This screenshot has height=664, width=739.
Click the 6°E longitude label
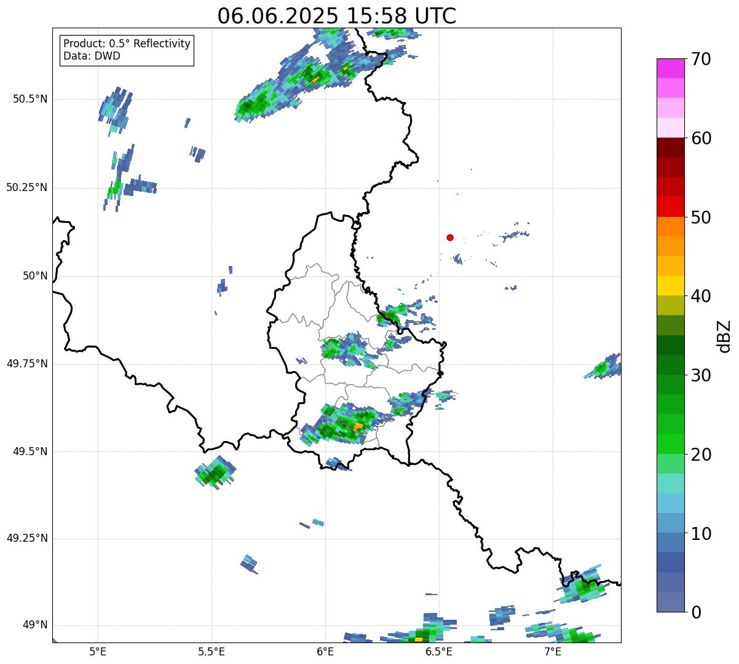pyautogui.click(x=325, y=652)
